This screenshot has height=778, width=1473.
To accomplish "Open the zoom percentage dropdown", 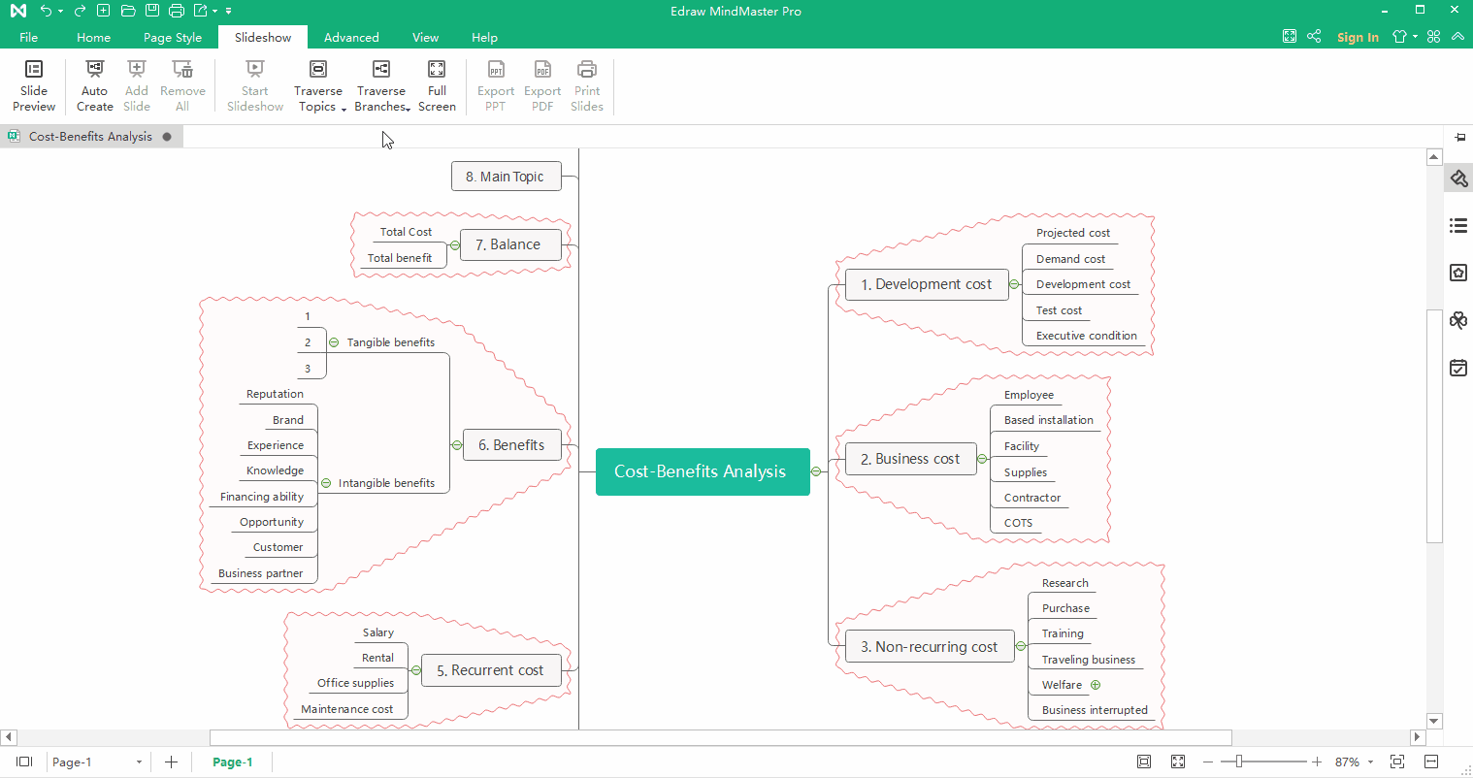I will click(1370, 762).
